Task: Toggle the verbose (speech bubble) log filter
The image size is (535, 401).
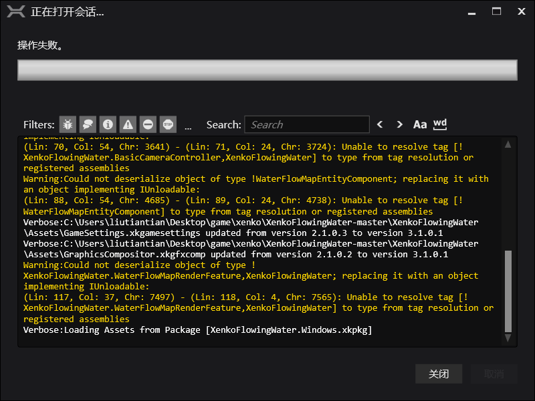Action: click(88, 124)
